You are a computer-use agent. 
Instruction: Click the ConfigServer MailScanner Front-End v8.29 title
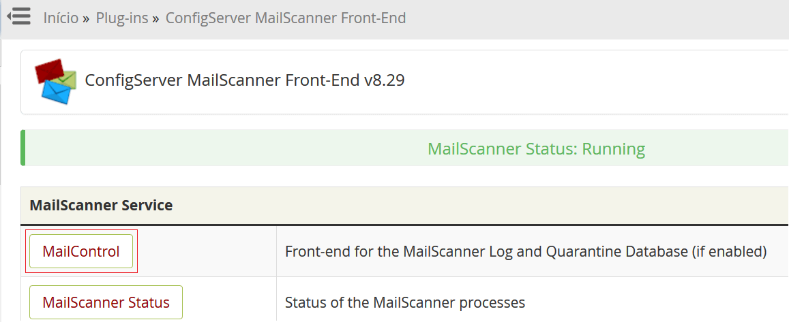pos(245,80)
